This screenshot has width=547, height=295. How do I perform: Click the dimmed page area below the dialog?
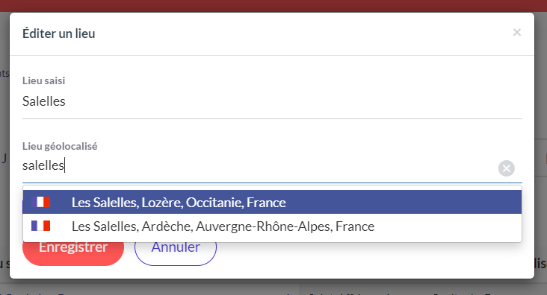coord(273,288)
